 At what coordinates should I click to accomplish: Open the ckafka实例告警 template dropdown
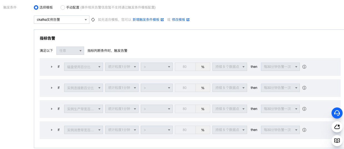[62, 20]
